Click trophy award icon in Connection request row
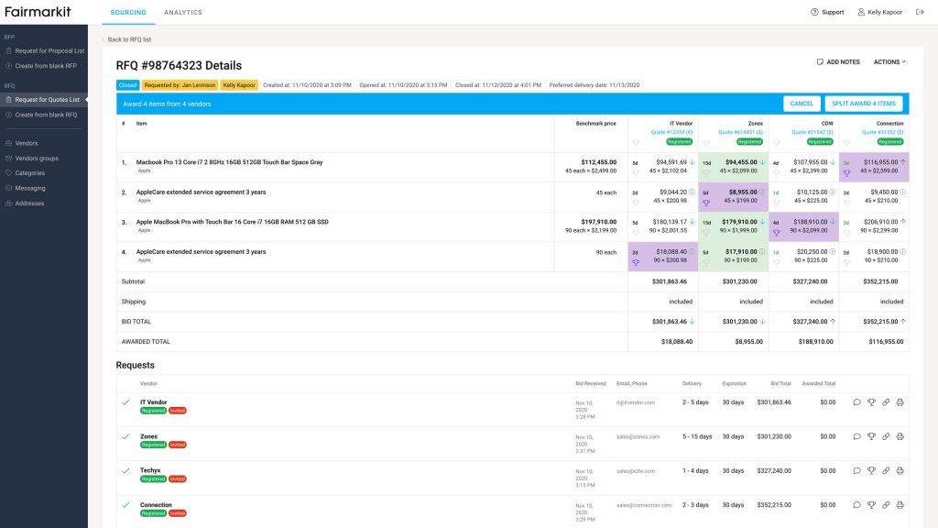The height and width of the screenshot is (528, 938). pos(871,505)
